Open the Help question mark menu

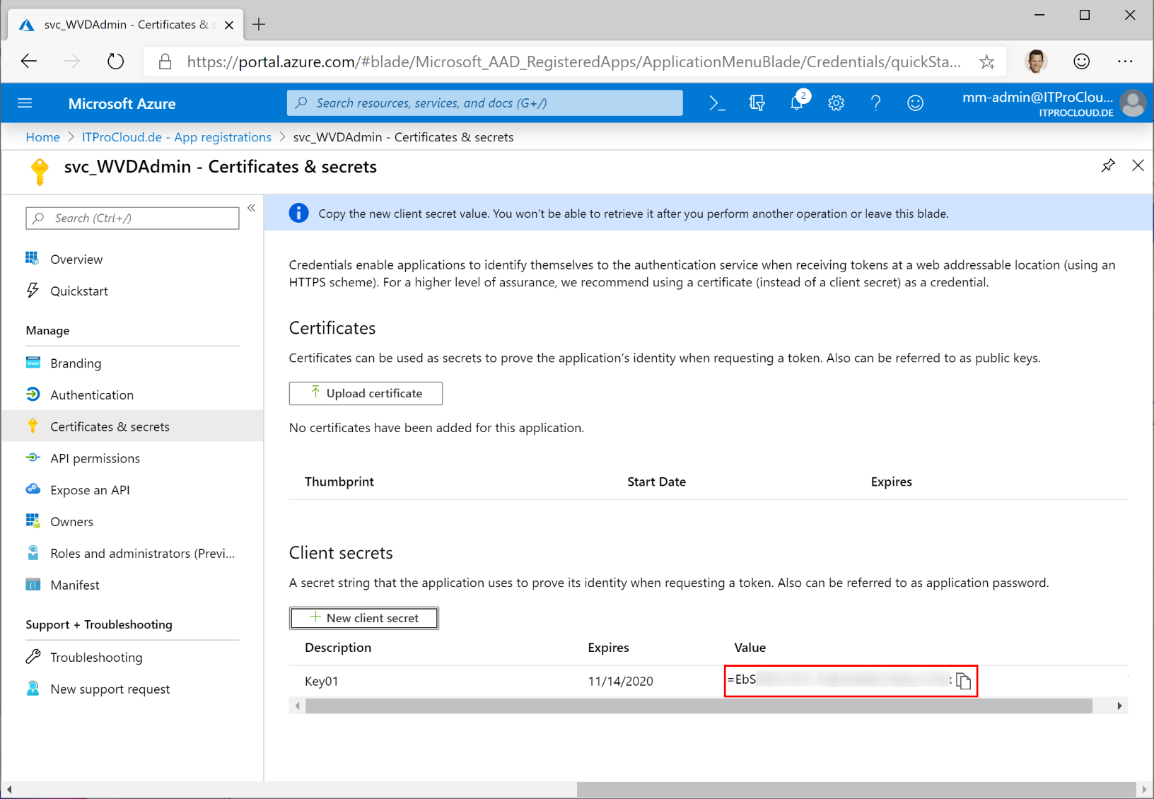coord(875,103)
